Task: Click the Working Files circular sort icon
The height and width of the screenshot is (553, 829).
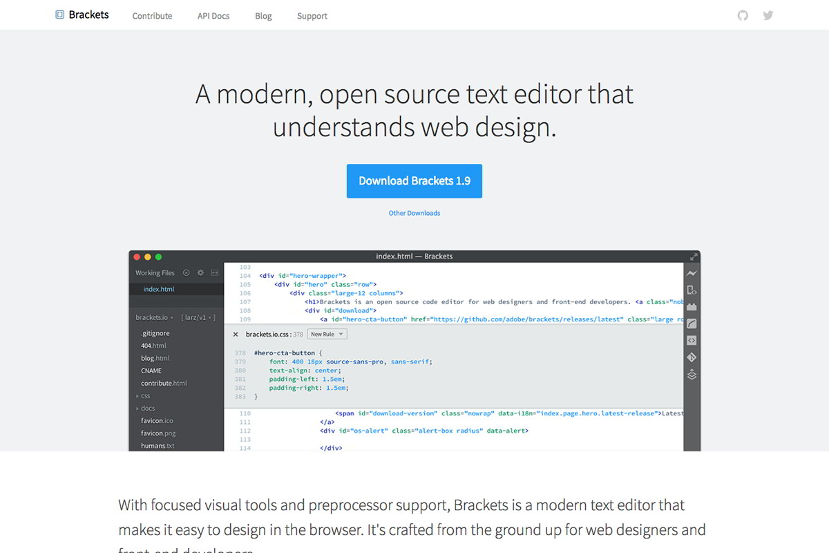Action: [x=186, y=273]
